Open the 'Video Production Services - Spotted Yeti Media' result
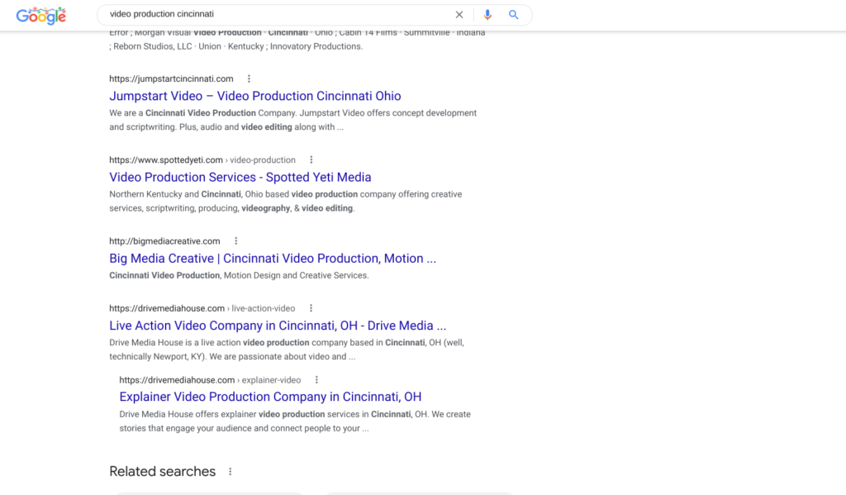 coord(240,177)
